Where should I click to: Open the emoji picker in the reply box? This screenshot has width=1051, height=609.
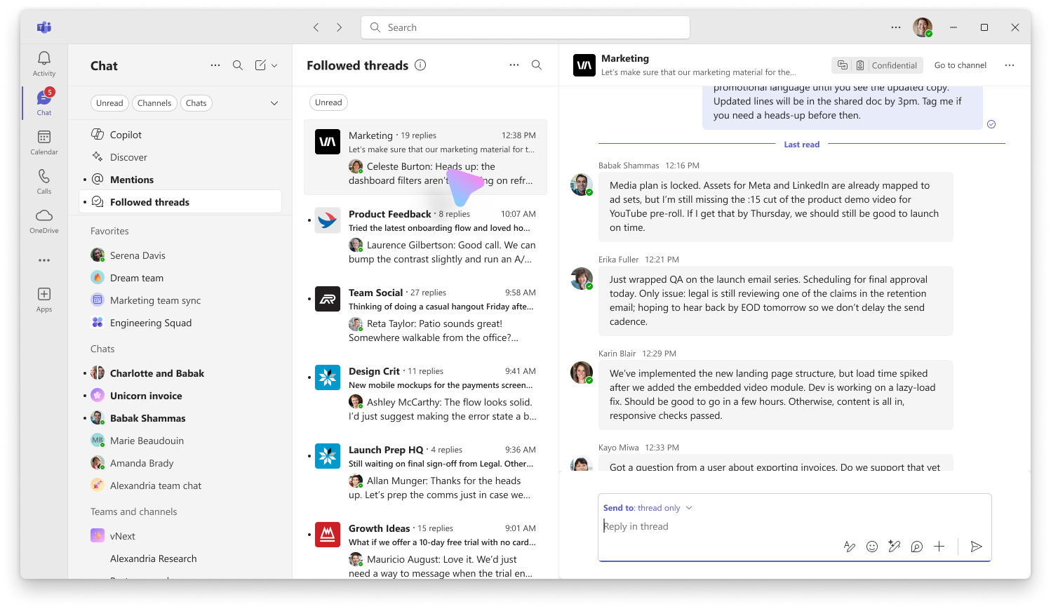(872, 546)
